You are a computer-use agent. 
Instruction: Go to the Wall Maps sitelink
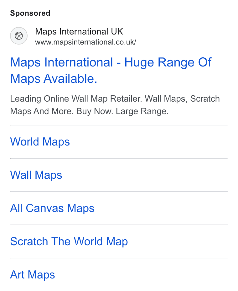36,175
